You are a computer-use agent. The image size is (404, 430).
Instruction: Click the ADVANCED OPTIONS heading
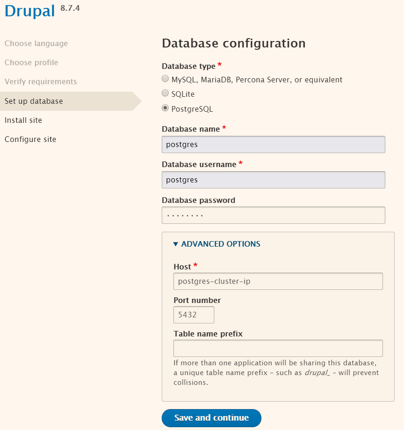click(220, 244)
